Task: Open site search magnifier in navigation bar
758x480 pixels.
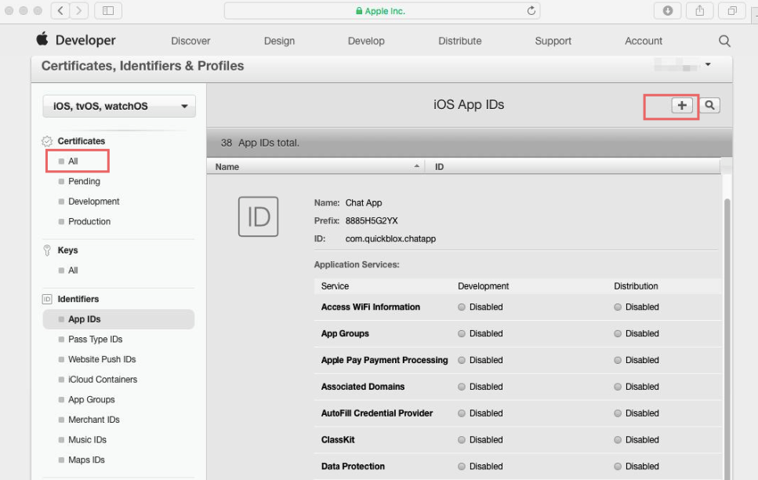Action: pyautogui.click(x=724, y=41)
